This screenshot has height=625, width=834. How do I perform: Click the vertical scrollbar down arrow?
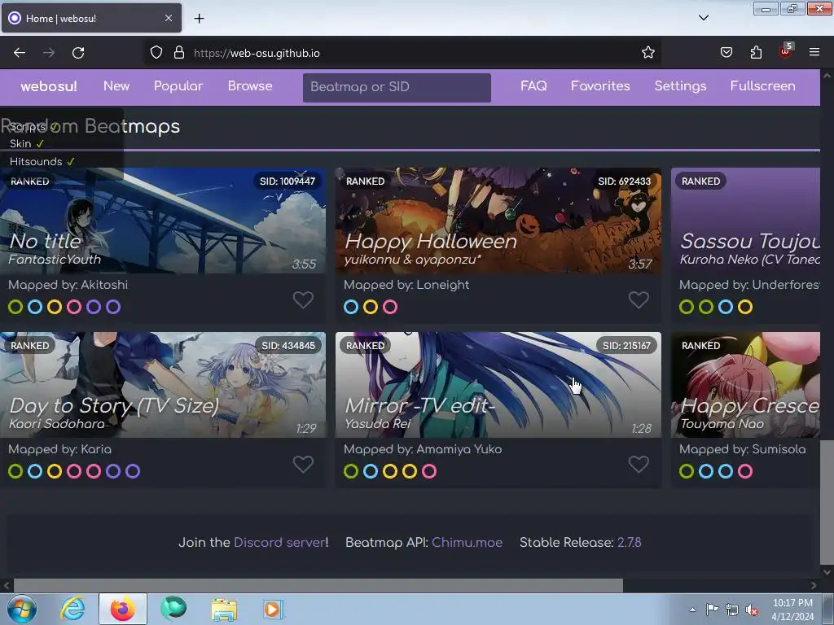point(827,572)
